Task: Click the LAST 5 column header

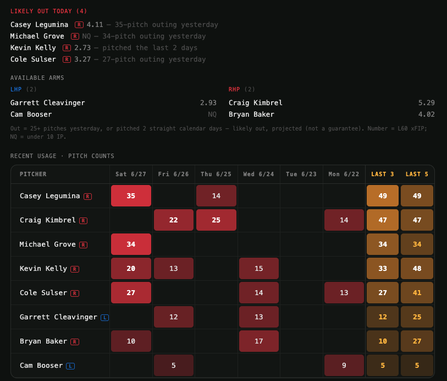Action: (x=417, y=174)
